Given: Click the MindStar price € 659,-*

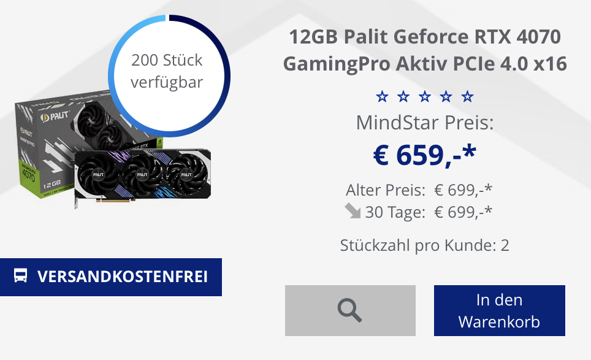Looking at the screenshot, I should (x=425, y=155).
